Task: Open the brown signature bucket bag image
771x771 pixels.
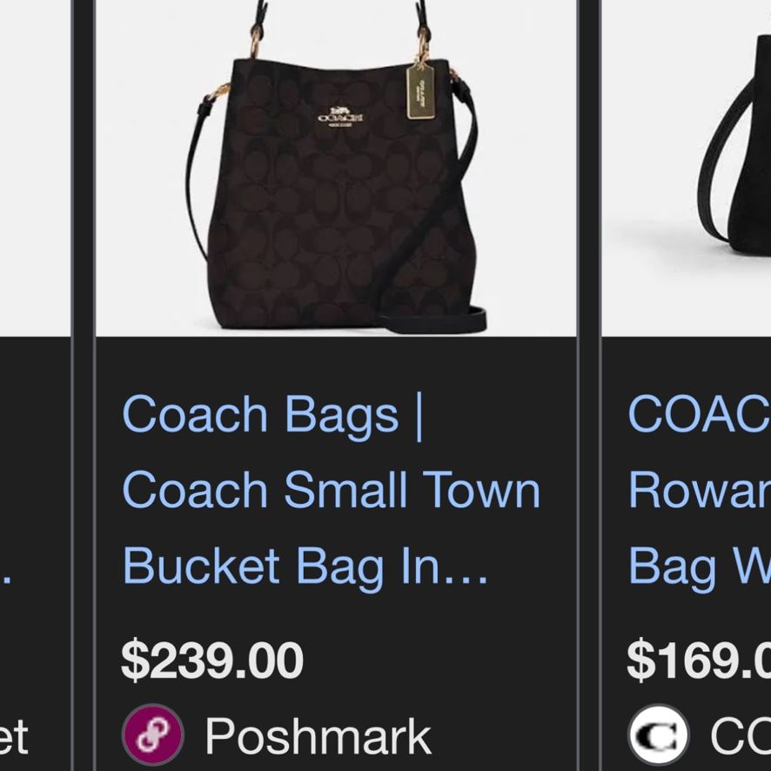Action: [336, 168]
